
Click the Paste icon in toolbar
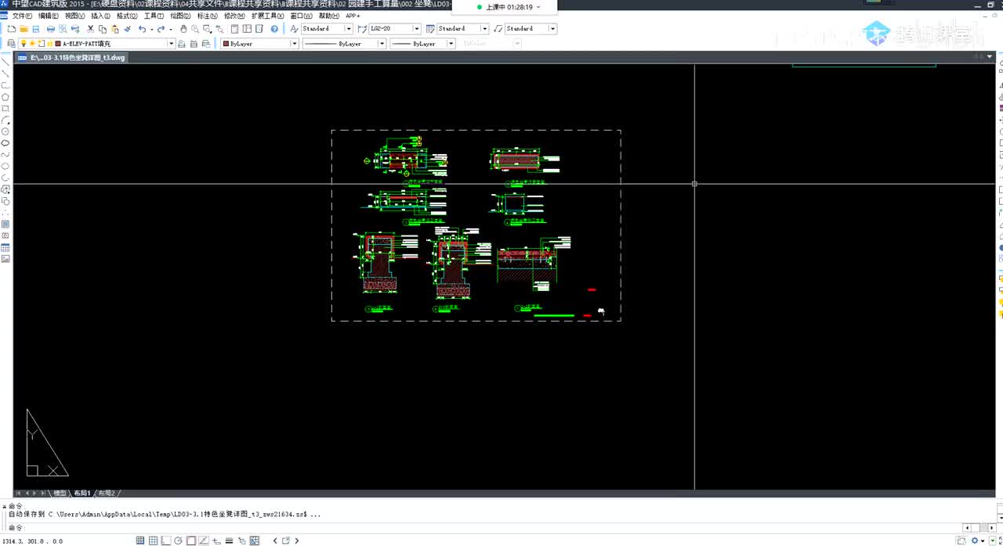[114, 29]
